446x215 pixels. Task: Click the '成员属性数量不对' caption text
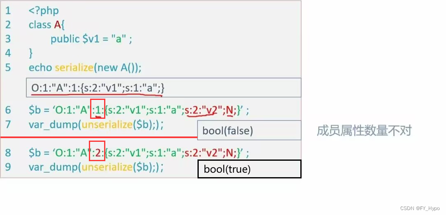tap(364, 131)
